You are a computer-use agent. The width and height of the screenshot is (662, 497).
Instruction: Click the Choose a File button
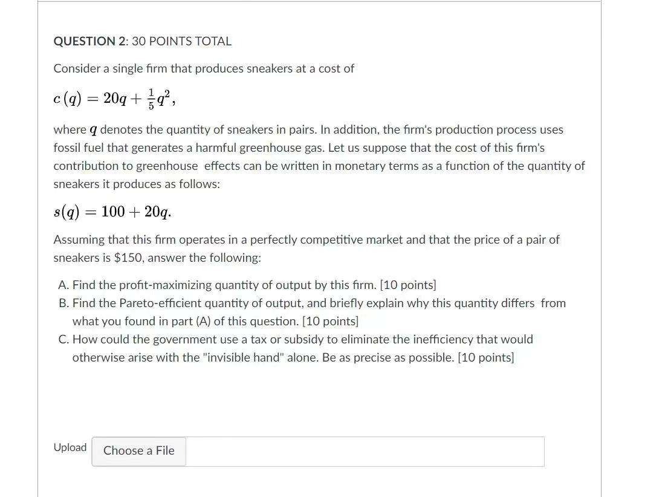pos(138,451)
